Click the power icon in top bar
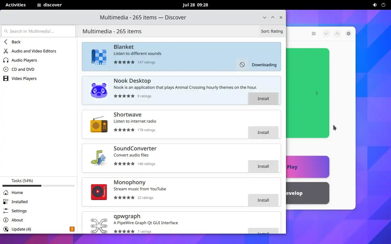The width and height of the screenshot is (391, 244). 384,5
